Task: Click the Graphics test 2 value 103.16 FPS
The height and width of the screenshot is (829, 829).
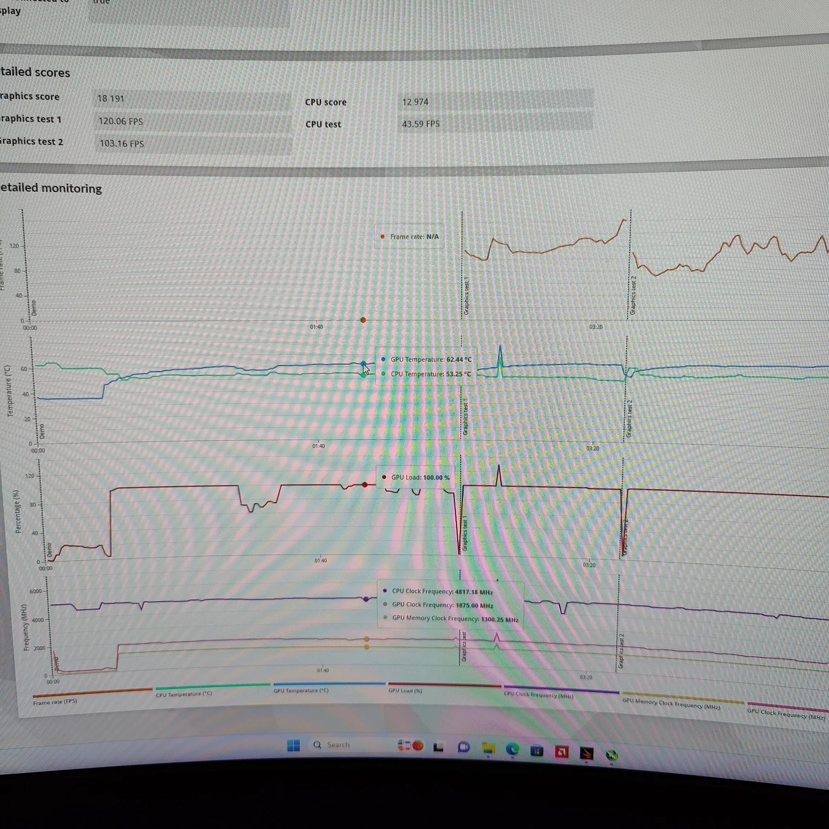Action: coord(122,144)
